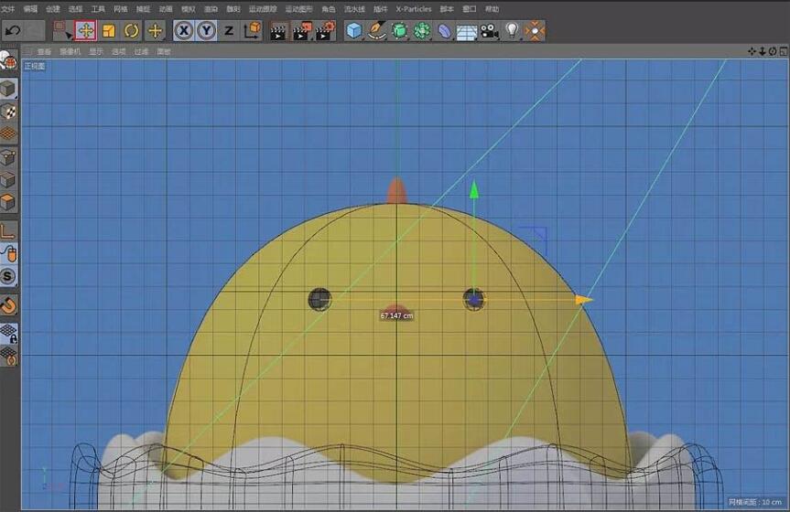Open viewport 查看 (View) menu

pos(44,51)
